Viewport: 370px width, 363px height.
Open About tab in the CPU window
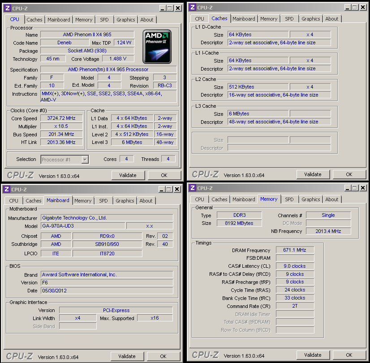[147, 20]
